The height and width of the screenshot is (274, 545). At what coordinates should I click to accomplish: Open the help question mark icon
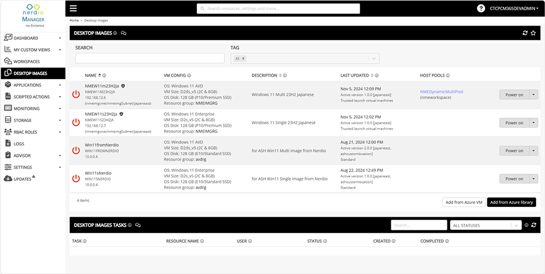481,8
